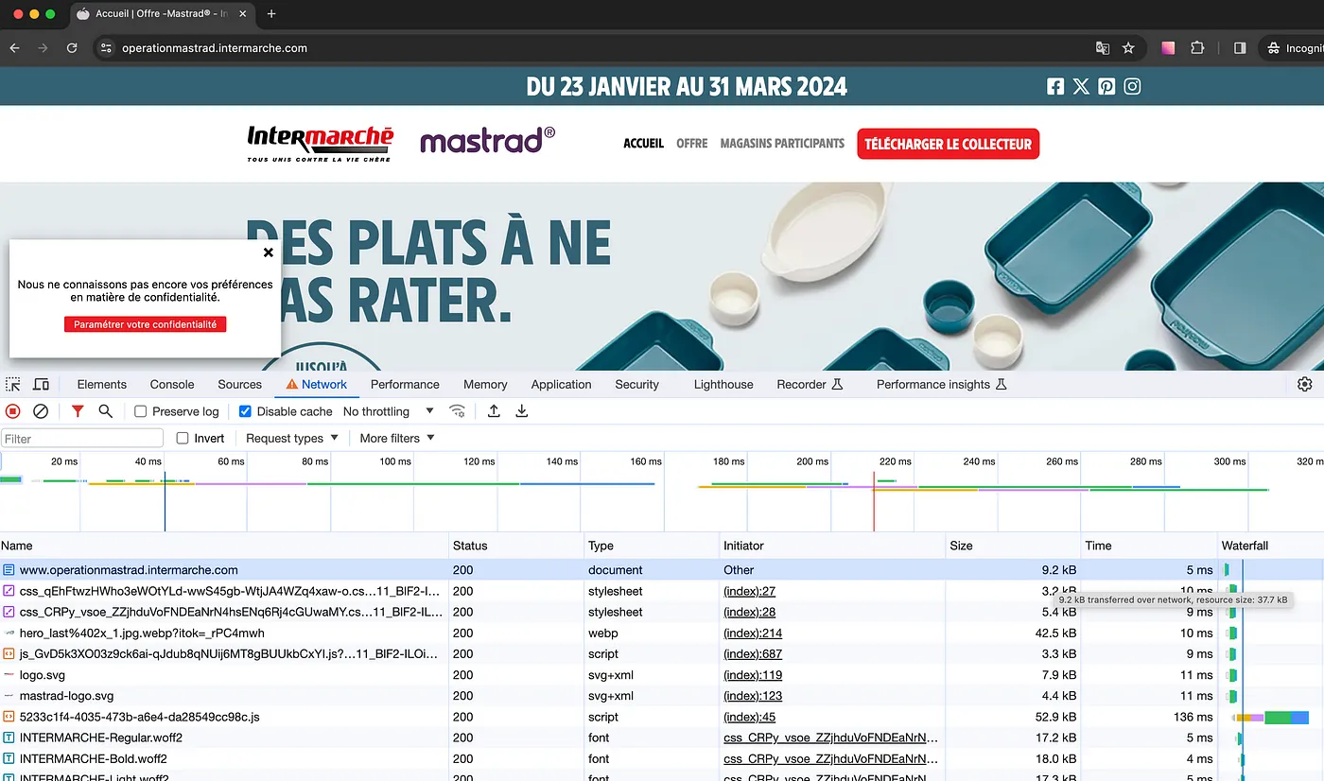This screenshot has height=781, width=1324.
Task: Click the browser forward arrow
Action: 43,48
